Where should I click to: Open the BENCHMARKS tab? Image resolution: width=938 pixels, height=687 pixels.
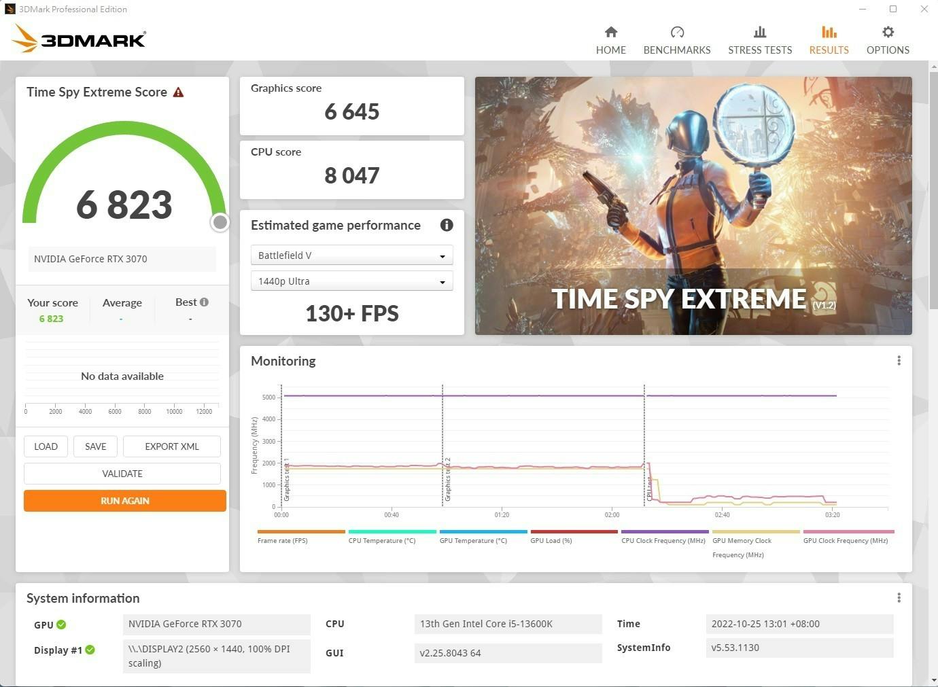(x=677, y=41)
